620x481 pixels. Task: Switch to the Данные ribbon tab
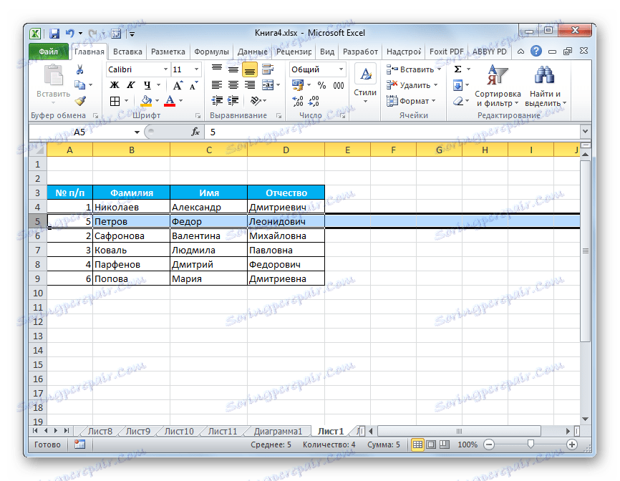[x=252, y=52]
